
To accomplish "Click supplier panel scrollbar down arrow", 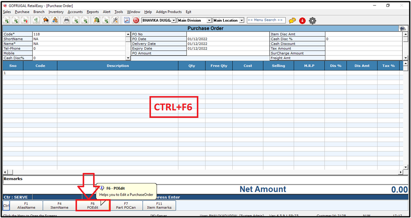I will pos(128,58).
